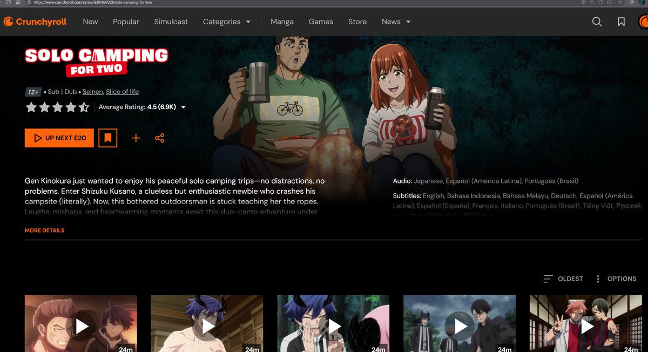Screen dimensions: 648x352
Task: Open the Seinen genre link
Action: click(x=92, y=92)
